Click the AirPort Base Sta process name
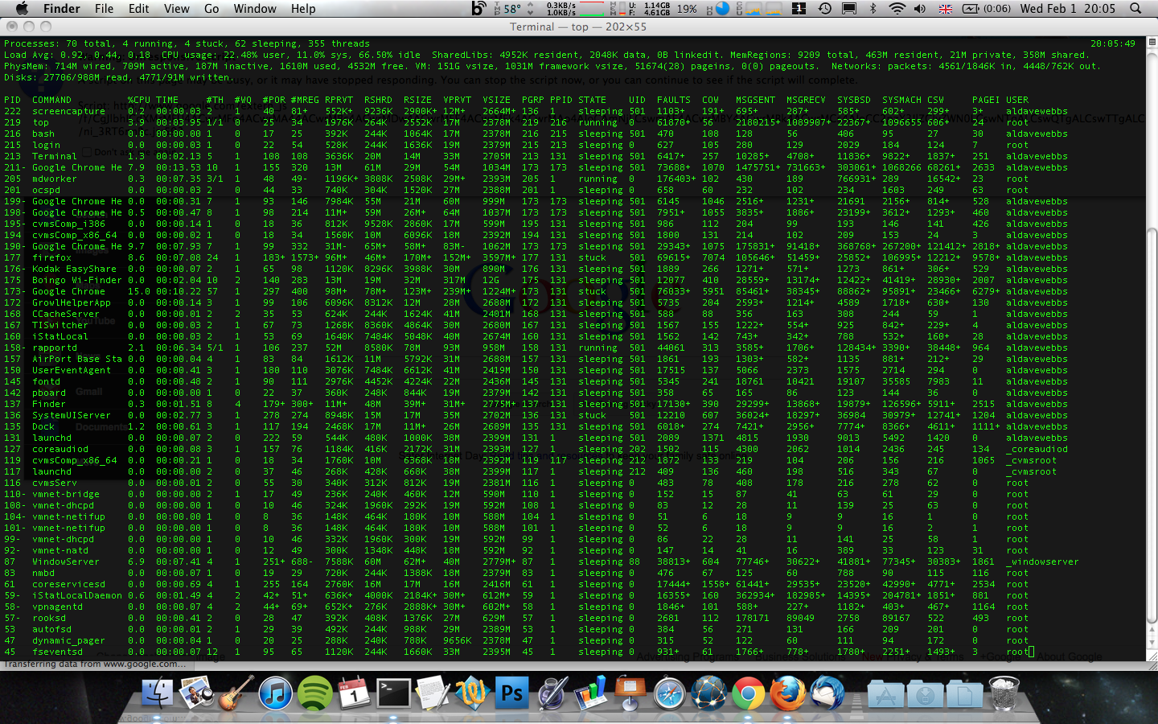Image resolution: width=1158 pixels, height=724 pixels. (x=77, y=360)
